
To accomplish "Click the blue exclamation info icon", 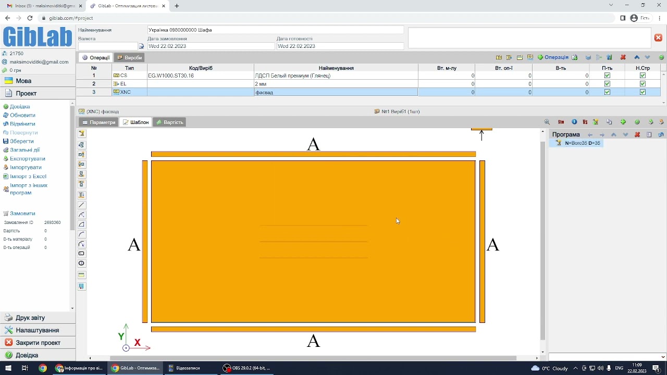I will point(574,122).
